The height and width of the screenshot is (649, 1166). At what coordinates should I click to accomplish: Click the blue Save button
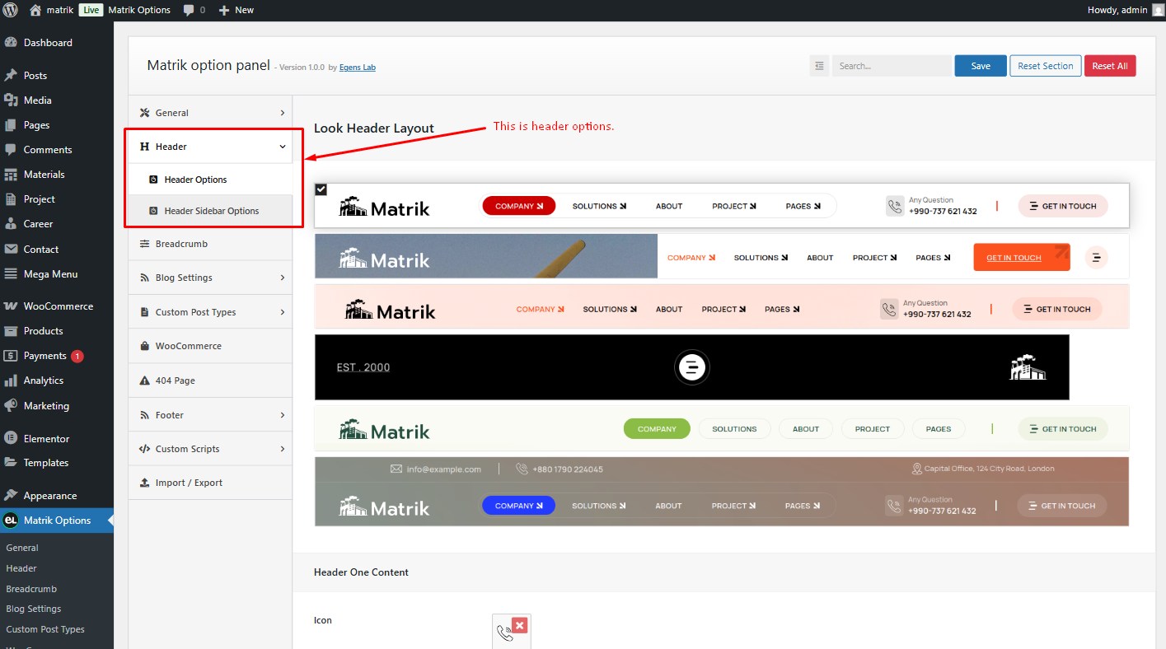[981, 66]
